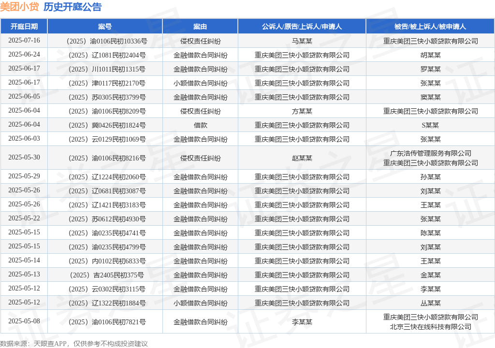The height and width of the screenshot is (348, 495).
Task: Click the 历史开庭公告 heading
Action: 73,7
